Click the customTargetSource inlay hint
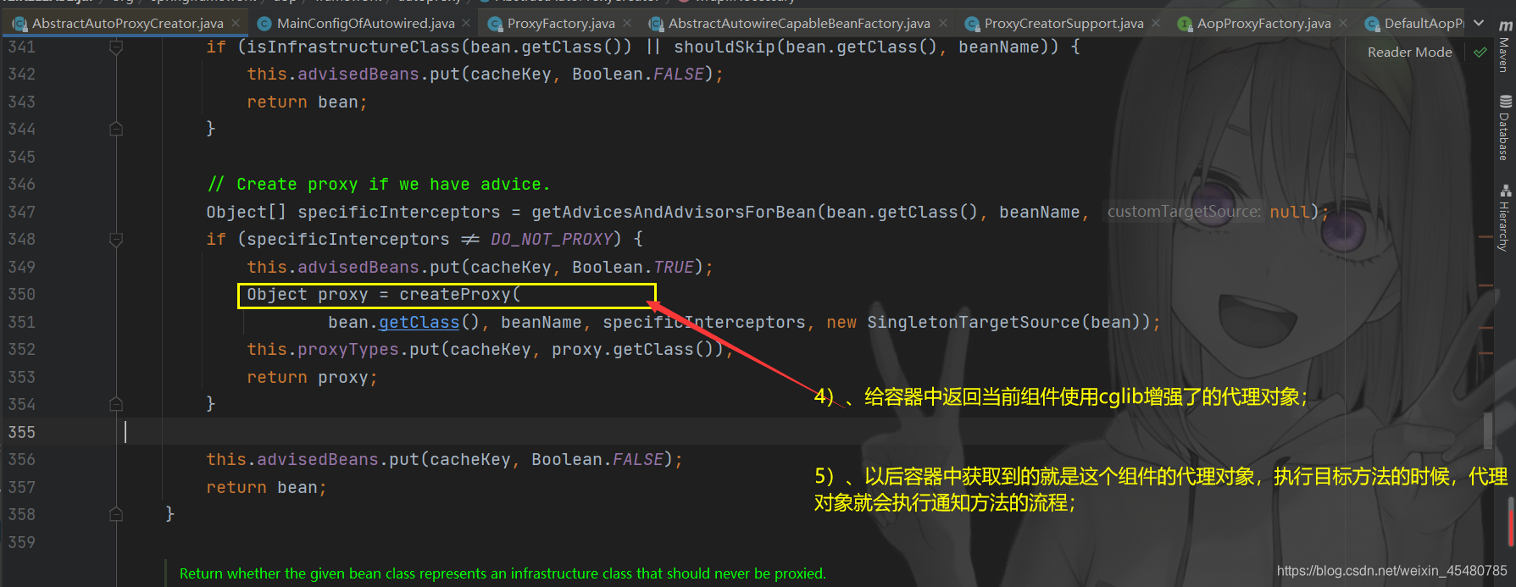This screenshot has width=1516, height=587. click(x=1184, y=212)
